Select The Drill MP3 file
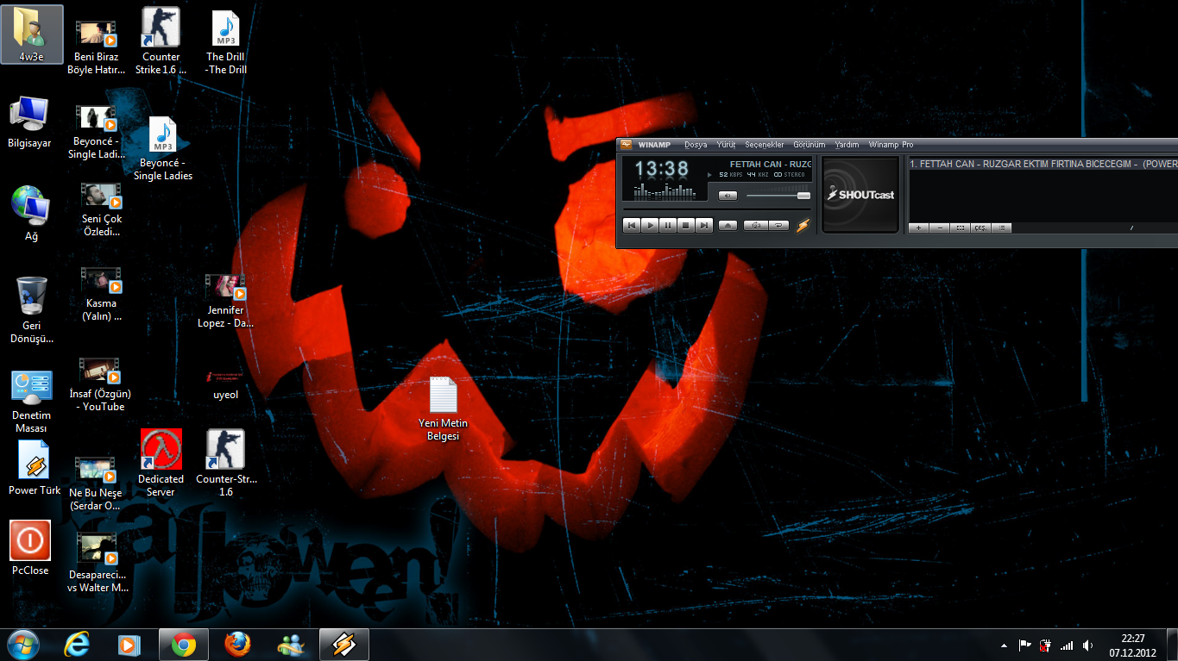 point(226,42)
